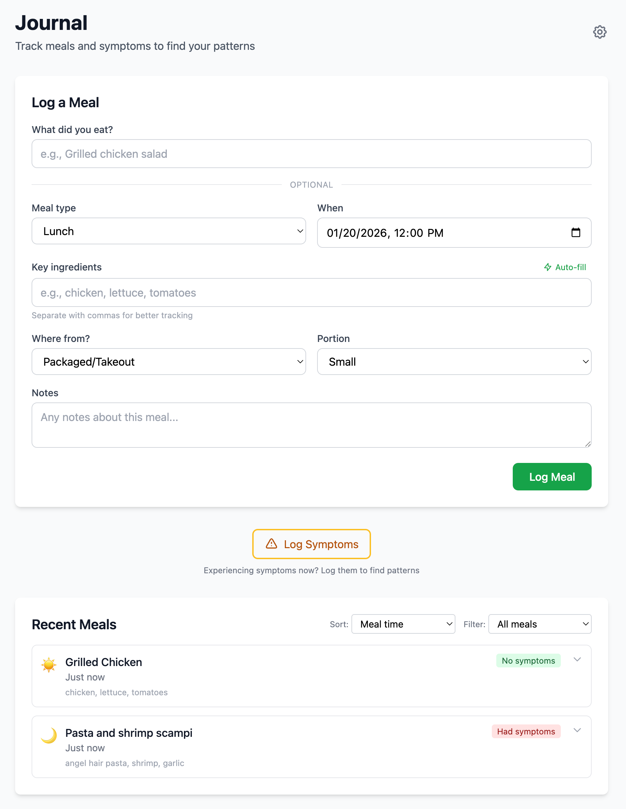Open settings via the gear icon
Screen dimensions: 626x809
click(x=599, y=32)
